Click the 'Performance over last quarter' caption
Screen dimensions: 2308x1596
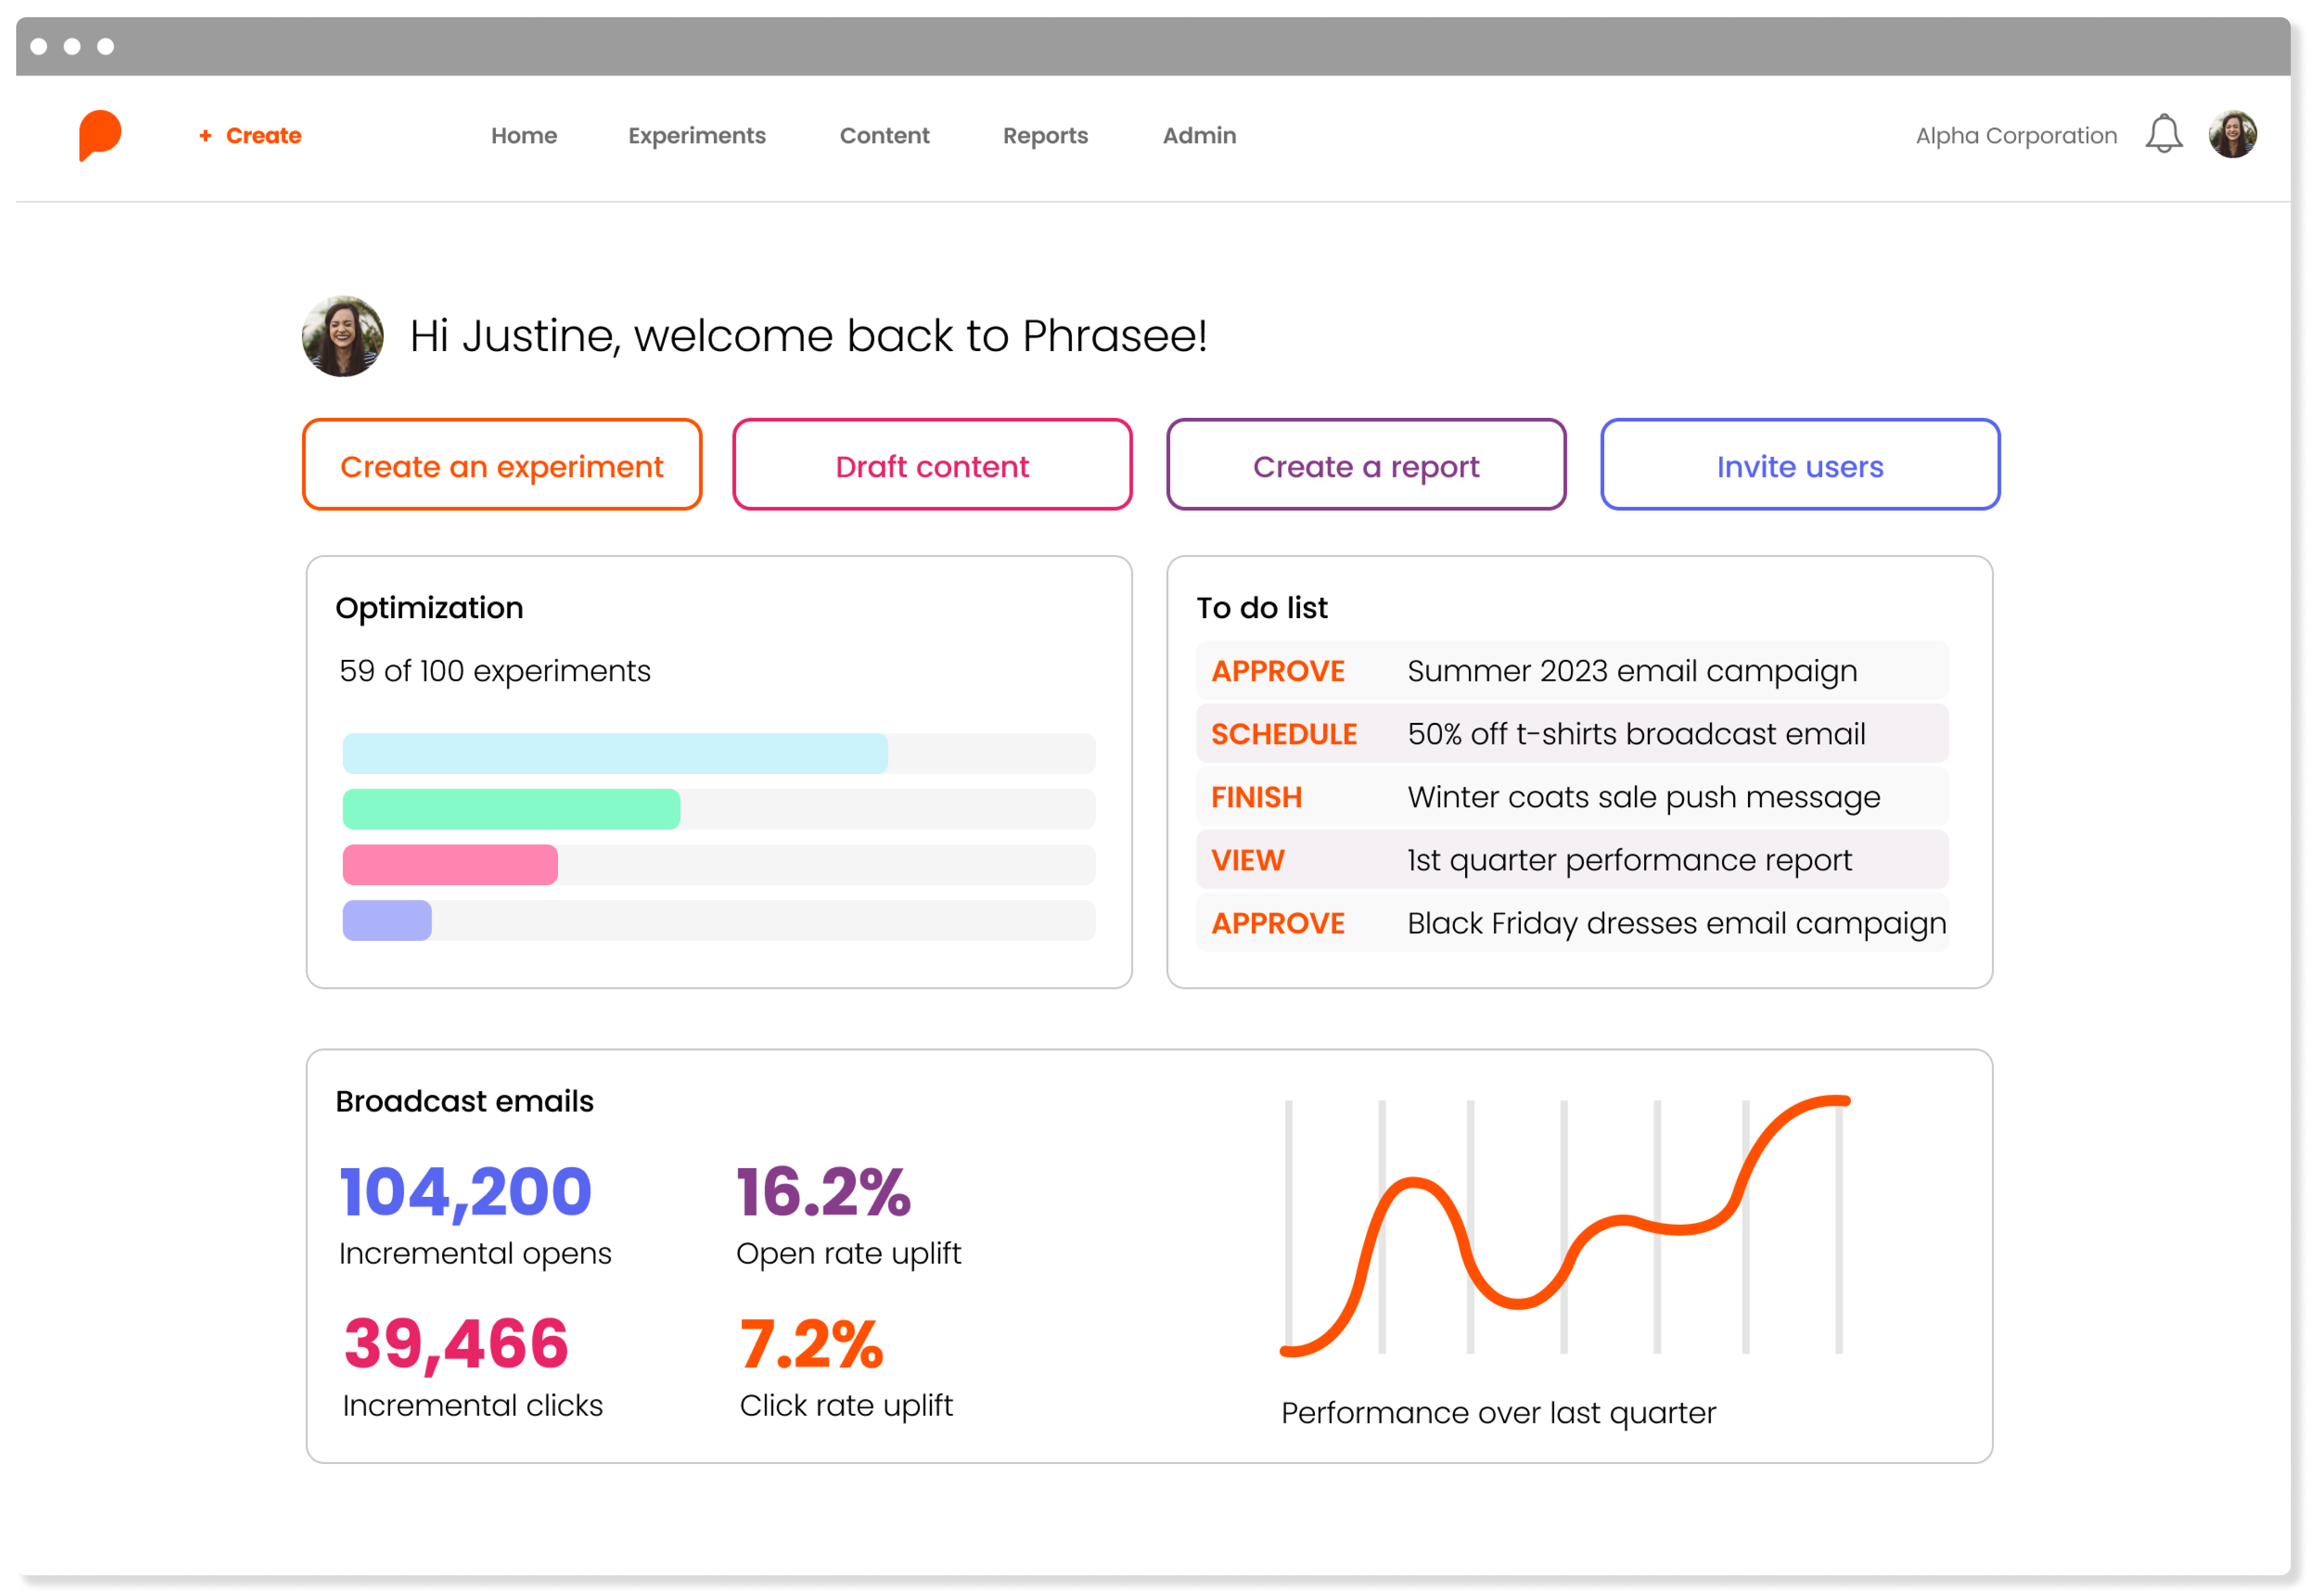tap(1498, 1413)
